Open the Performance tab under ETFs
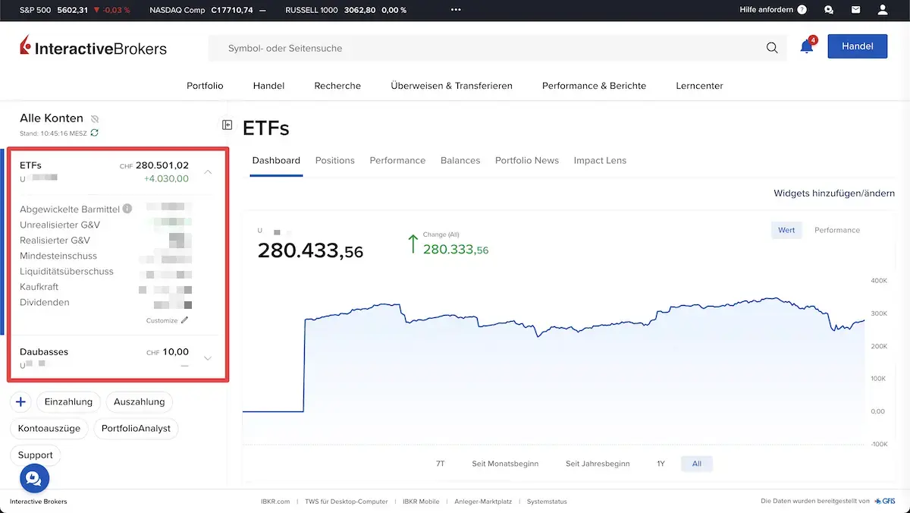Image resolution: width=910 pixels, height=513 pixels. click(x=397, y=161)
